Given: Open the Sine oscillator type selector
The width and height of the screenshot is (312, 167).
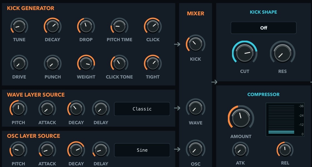Looking at the screenshot, I should click(142, 150).
